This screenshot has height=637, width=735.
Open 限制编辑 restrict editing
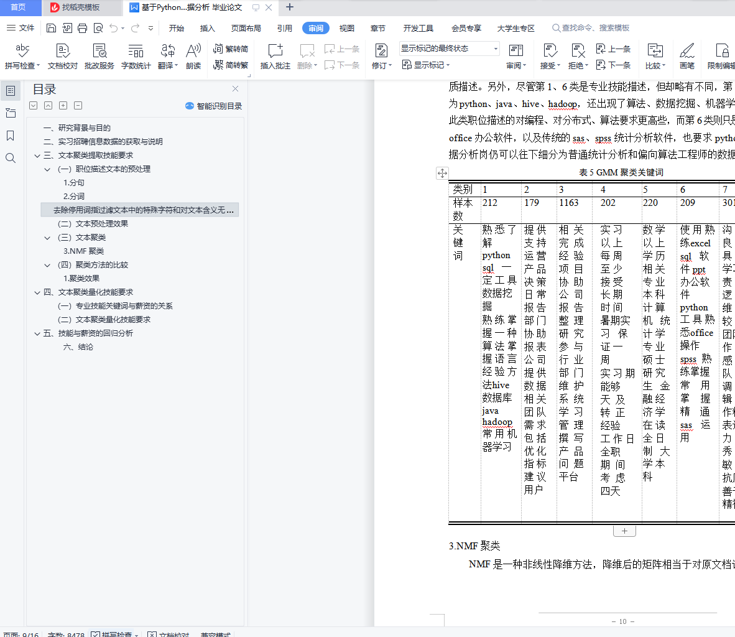coord(721,56)
